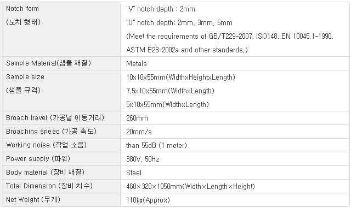Screen dimensions: 351x208
Task: Click the ASTM E23-2002a standards line
Action: point(187,50)
